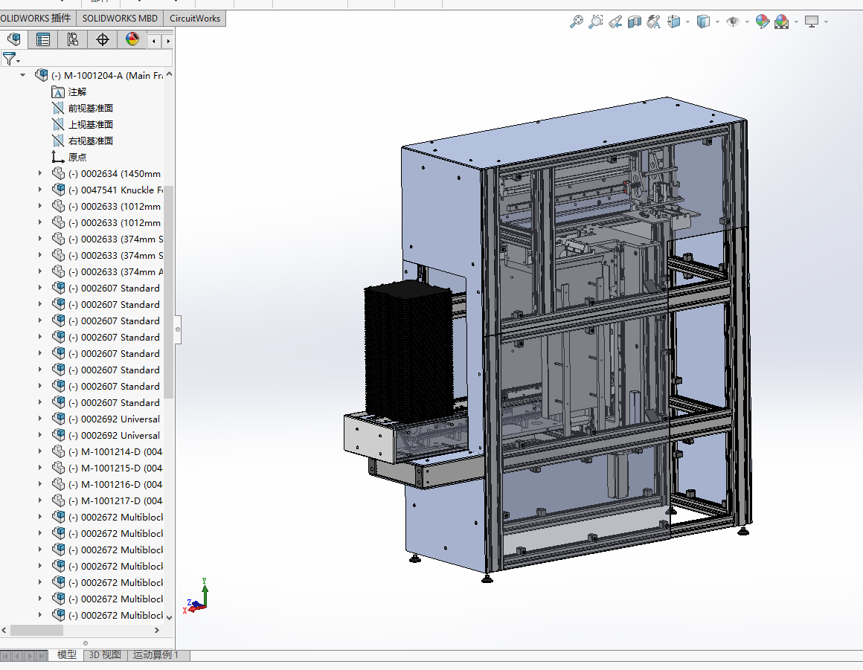Image resolution: width=863 pixels, height=670 pixels.
Task: Open the DimXpertManager crosshair tab
Action: (103, 39)
